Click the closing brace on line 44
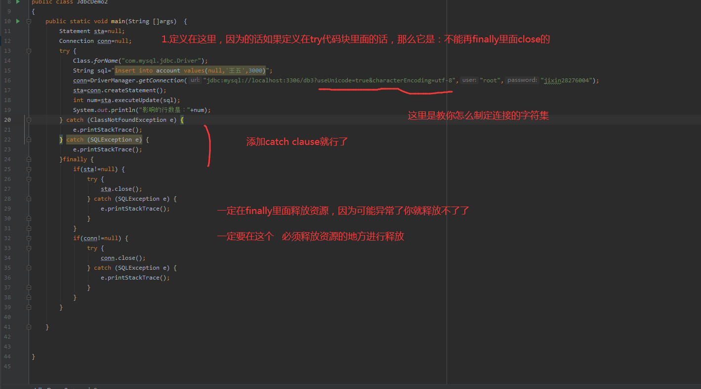This screenshot has width=701, height=389. tap(33, 356)
